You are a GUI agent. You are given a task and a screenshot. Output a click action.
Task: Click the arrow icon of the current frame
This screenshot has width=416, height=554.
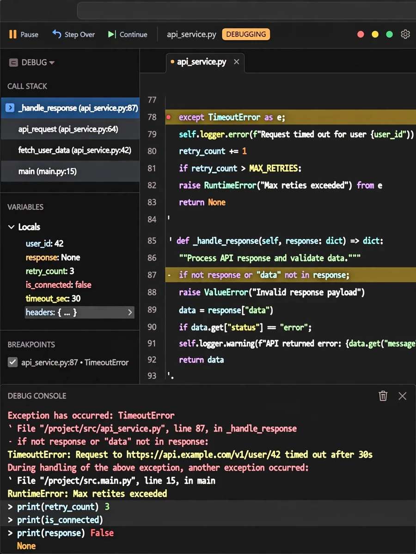pyautogui.click(x=10, y=108)
